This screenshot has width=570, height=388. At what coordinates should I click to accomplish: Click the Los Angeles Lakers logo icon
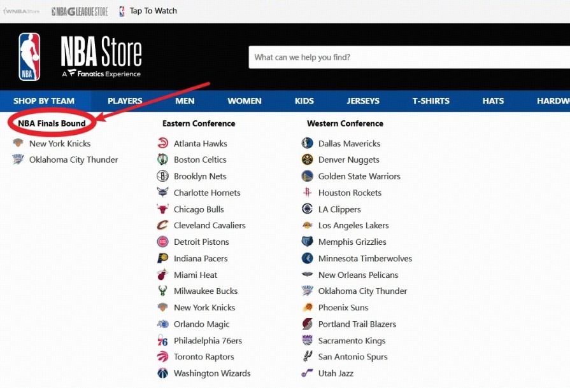(x=307, y=225)
